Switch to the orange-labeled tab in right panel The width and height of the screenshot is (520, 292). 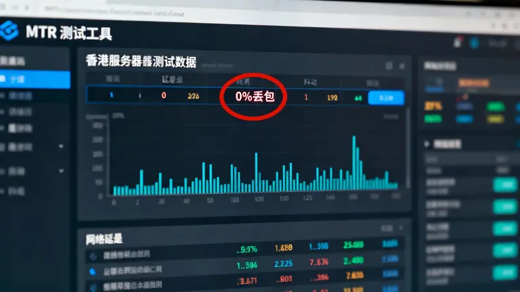[x=474, y=82]
